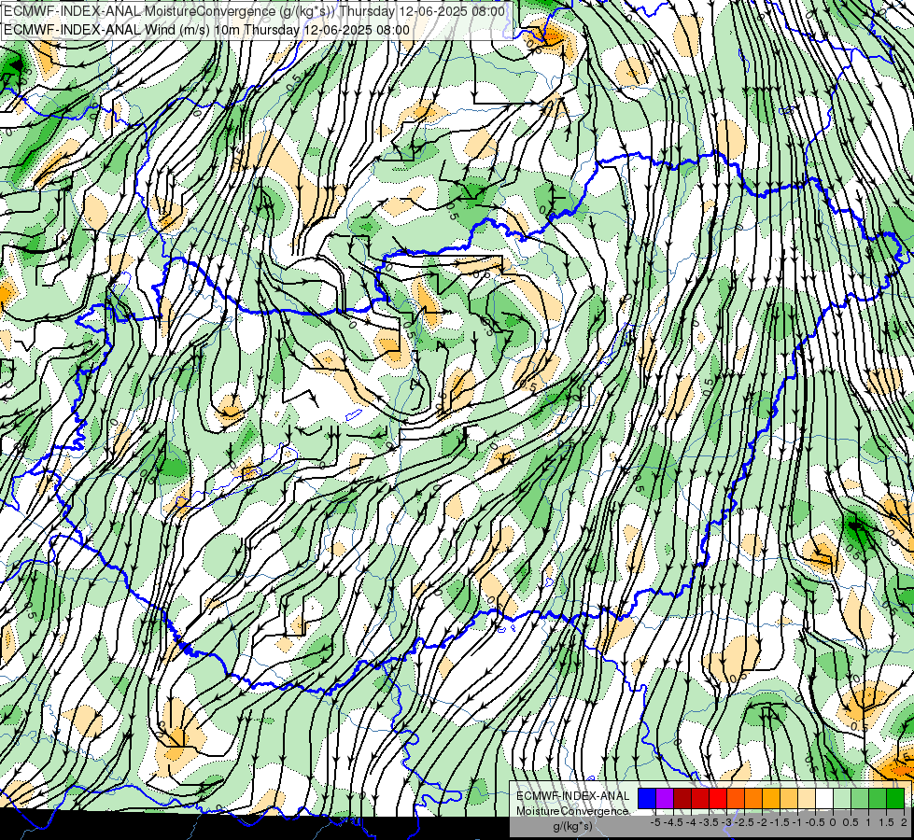Click the legend scale tick label -1.5
The height and width of the screenshot is (840, 914).
(780, 822)
